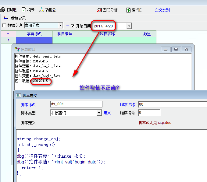Click the 信息窗口 title bar icon
The image size is (207, 182).
(x=17, y=49)
